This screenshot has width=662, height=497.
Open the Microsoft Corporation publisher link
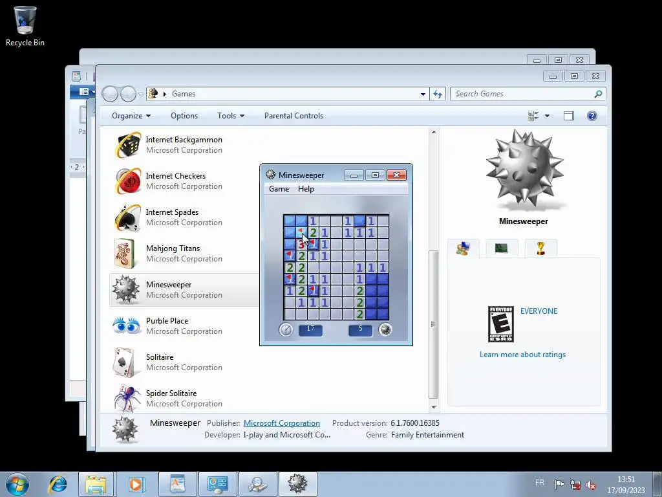[x=282, y=423]
